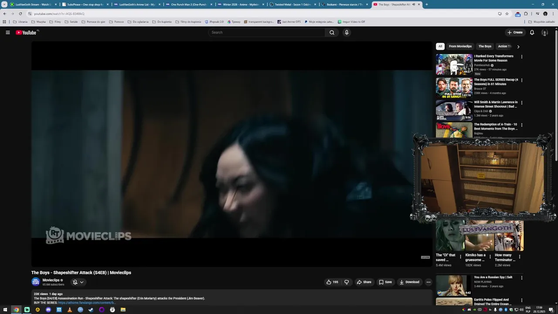This screenshot has height=314, width=558.
Task: Open a new browser tab
Action: click(x=426, y=4)
